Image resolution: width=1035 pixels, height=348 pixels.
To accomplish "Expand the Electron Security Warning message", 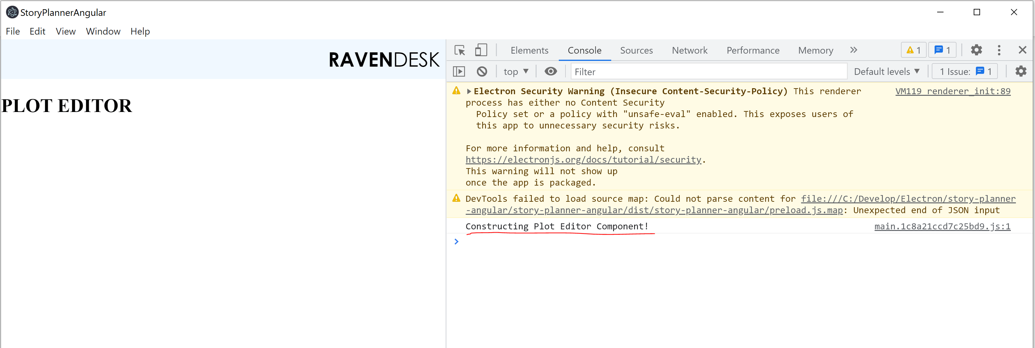I will point(469,91).
